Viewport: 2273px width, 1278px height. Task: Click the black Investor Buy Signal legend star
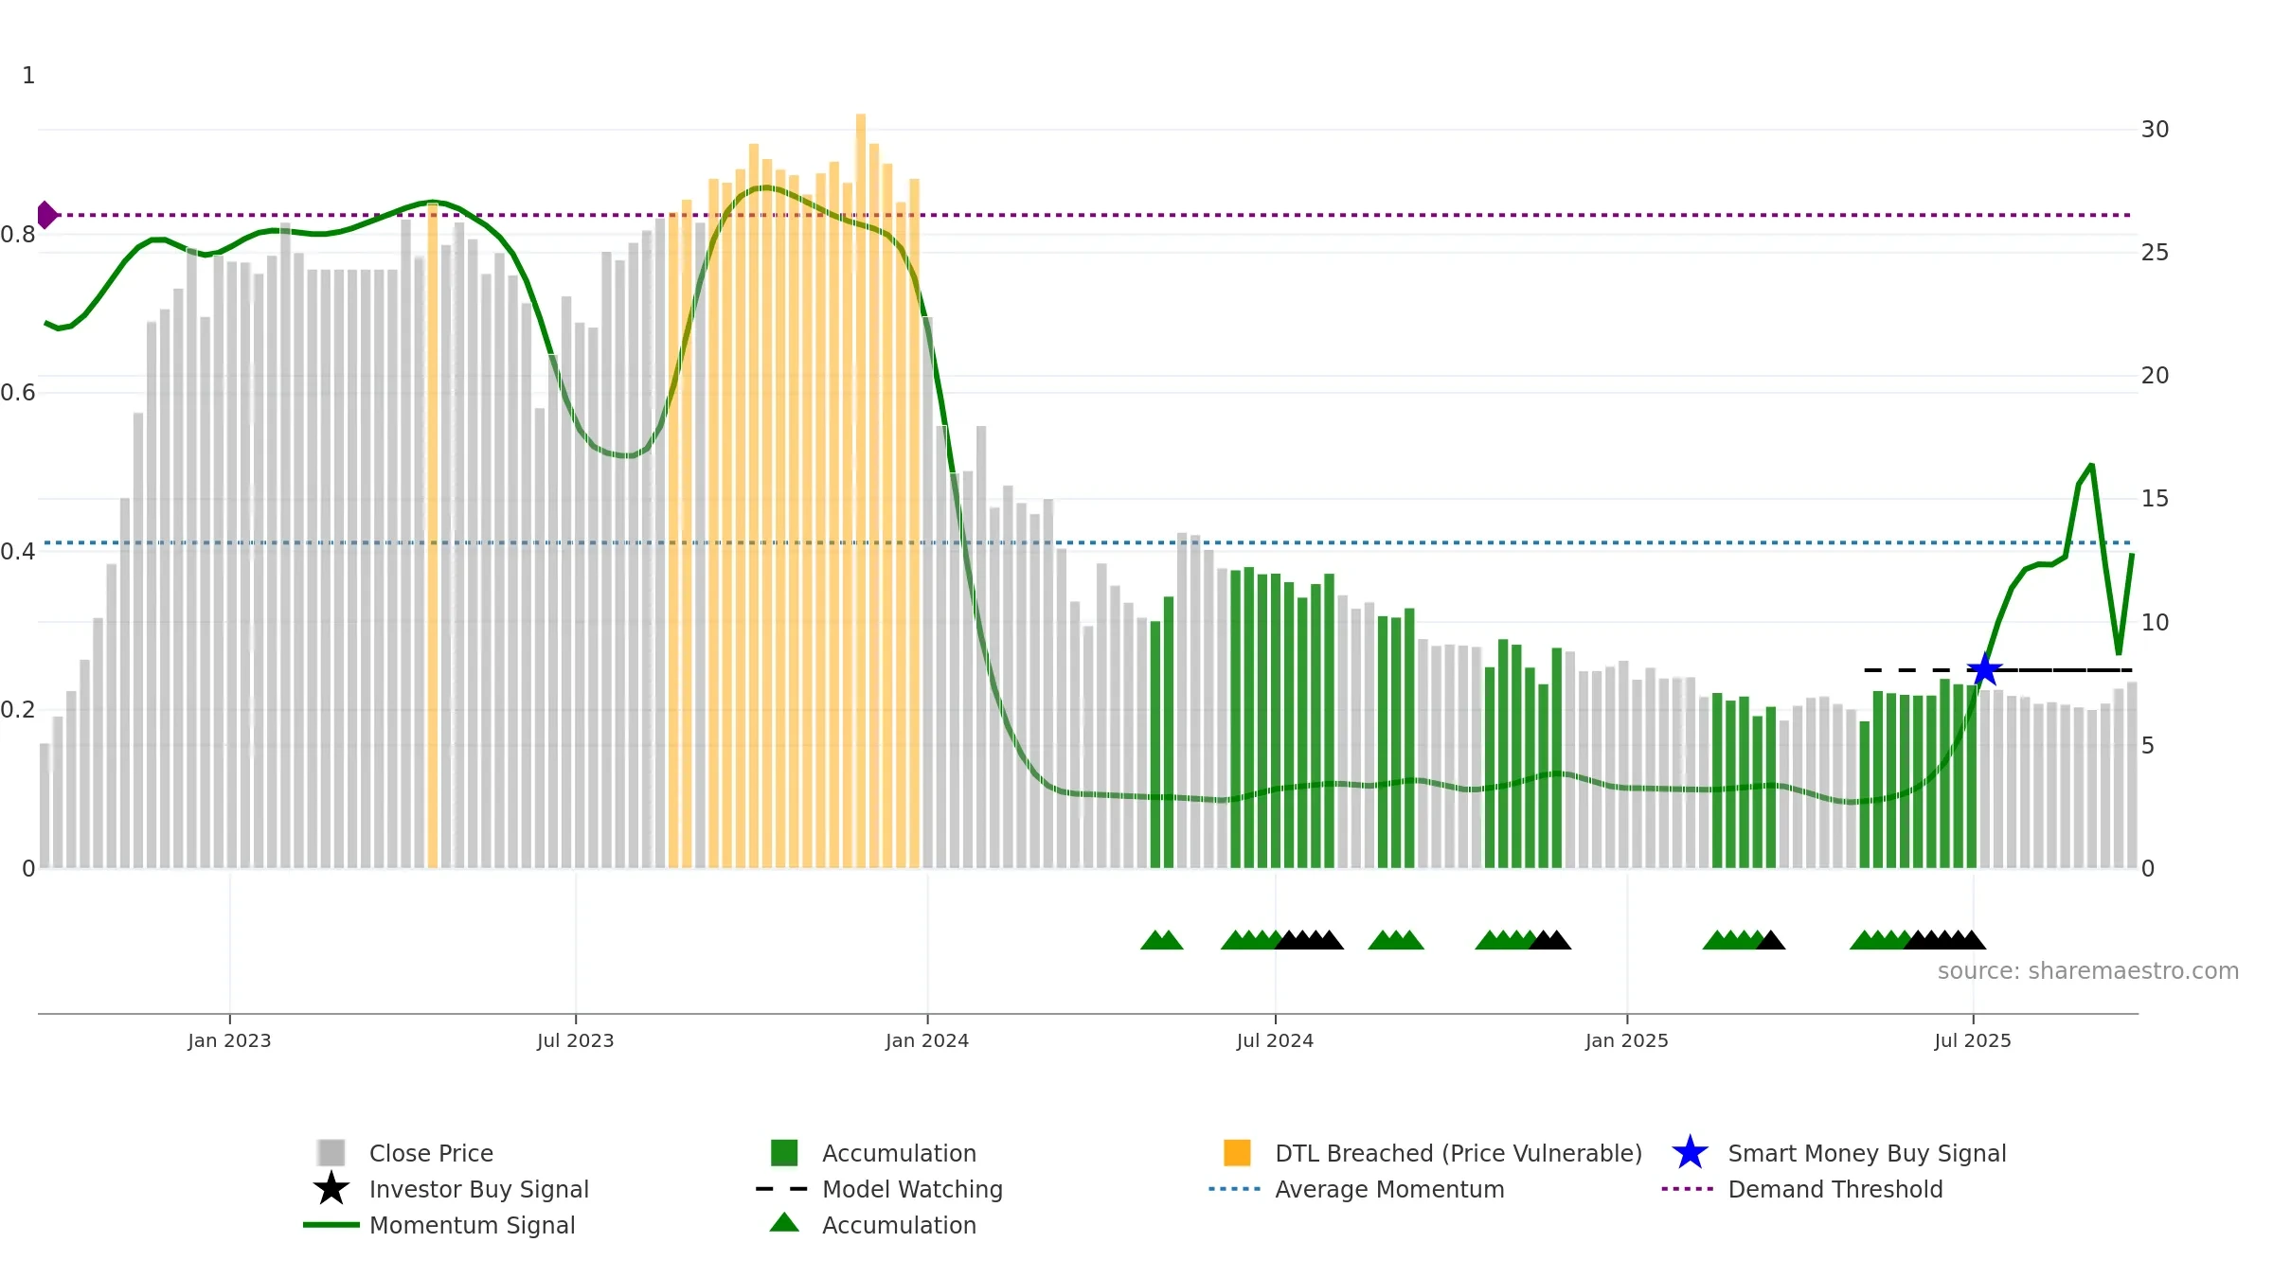pyautogui.click(x=331, y=1188)
